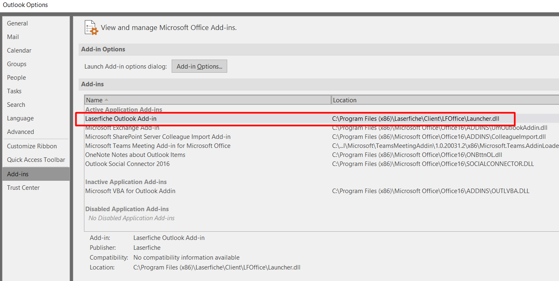Open the Trust Center page
Viewport: 559px width, 281px height.
(x=36, y=188)
